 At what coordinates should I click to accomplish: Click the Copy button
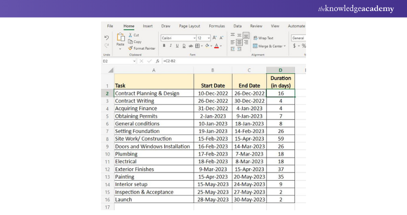135,42
